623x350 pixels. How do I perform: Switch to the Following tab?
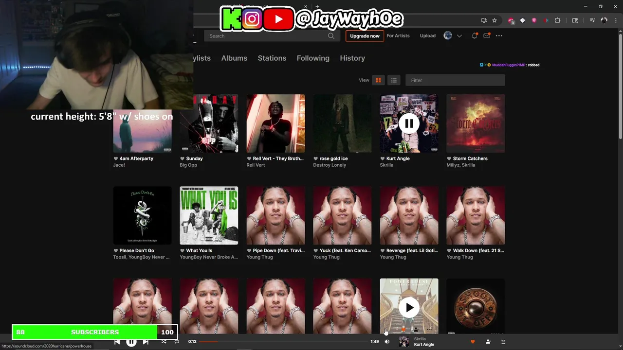[313, 58]
